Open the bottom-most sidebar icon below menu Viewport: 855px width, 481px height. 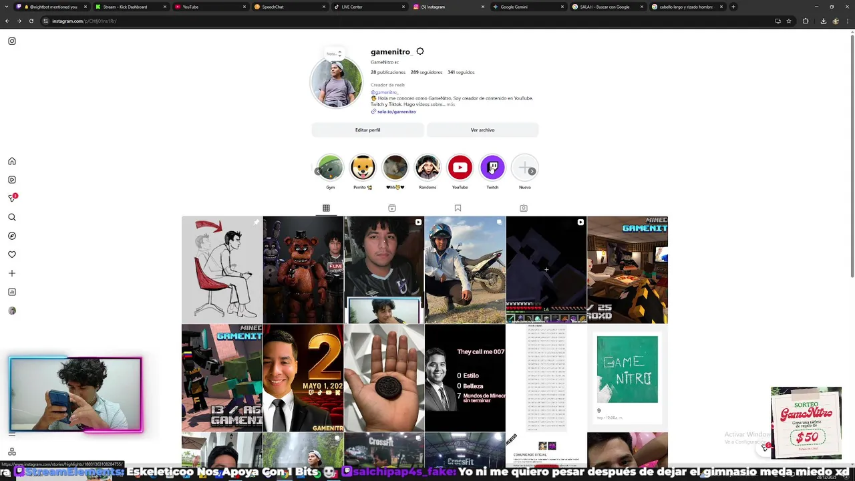pos(12,452)
